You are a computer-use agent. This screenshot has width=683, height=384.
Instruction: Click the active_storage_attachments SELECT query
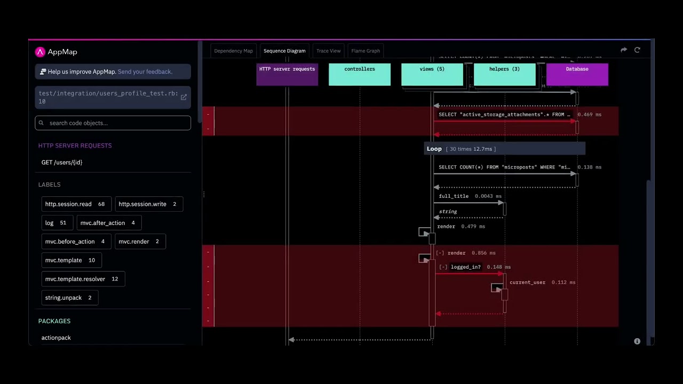coord(504,115)
